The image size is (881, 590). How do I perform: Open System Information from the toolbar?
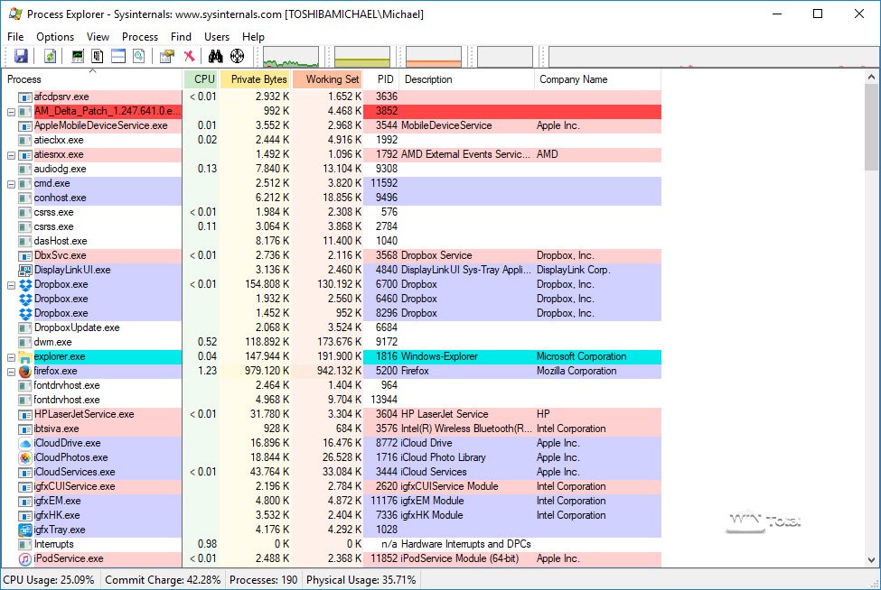pos(79,56)
